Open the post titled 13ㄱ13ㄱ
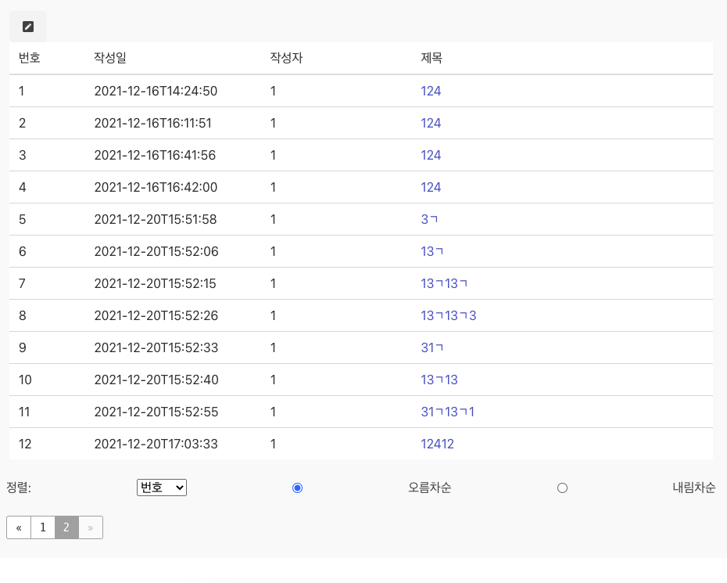This screenshot has width=727, height=583. [x=444, y=283]
